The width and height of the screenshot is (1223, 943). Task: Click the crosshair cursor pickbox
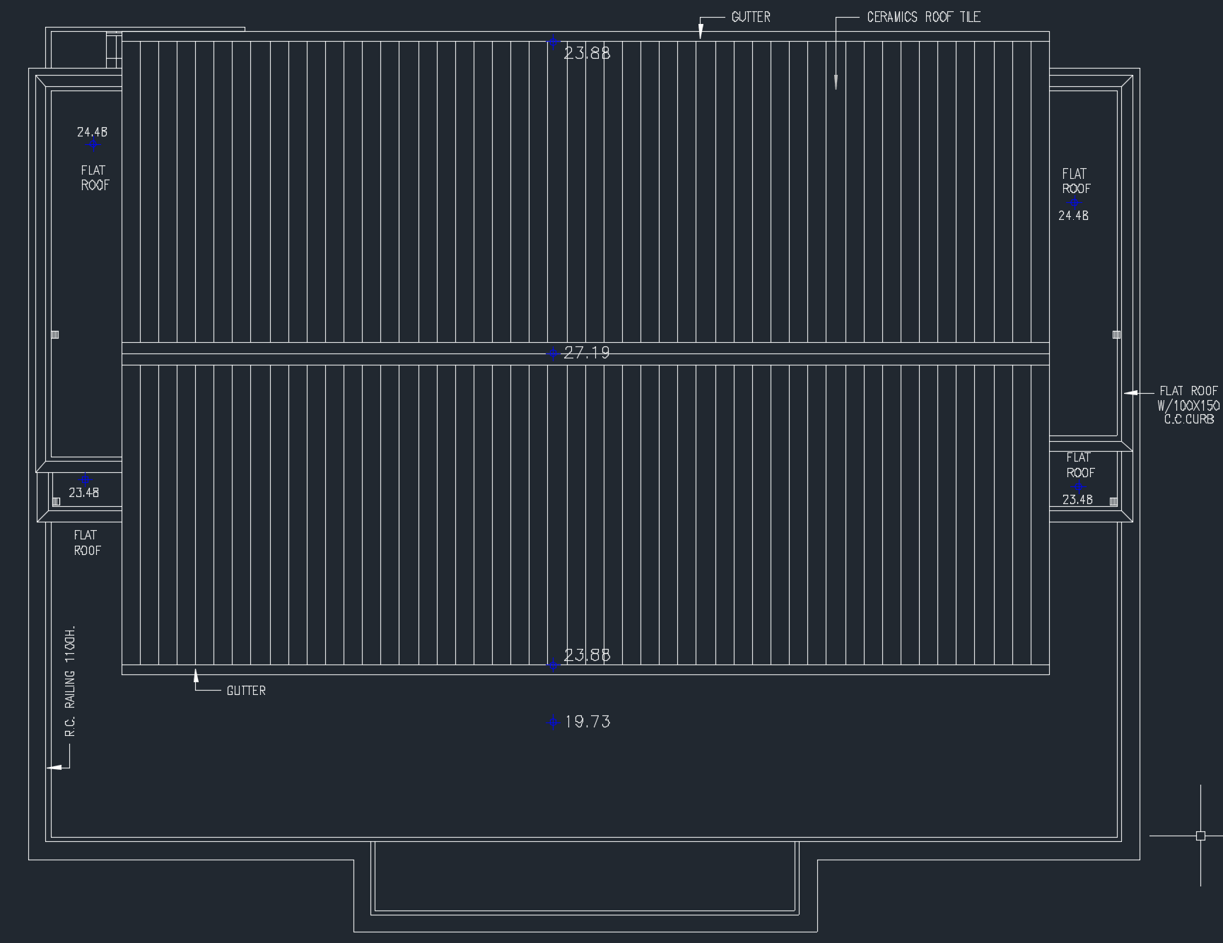(x=1200, y=836)
